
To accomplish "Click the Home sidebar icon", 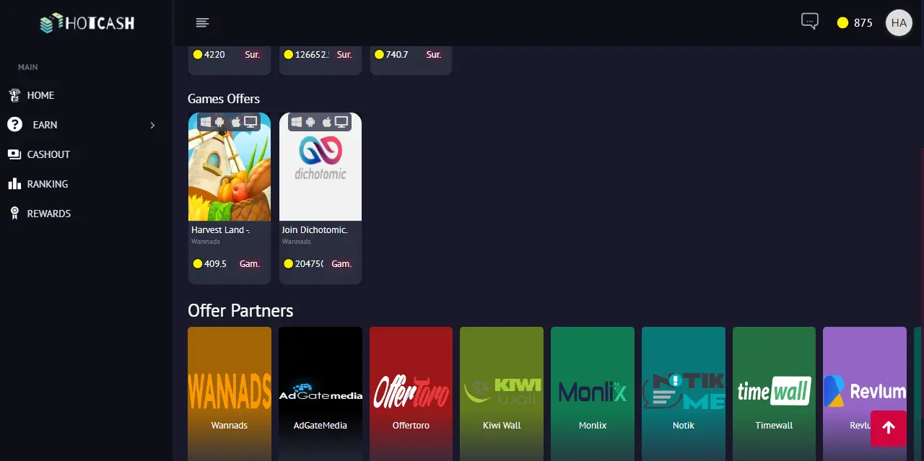I will (x=14, y=95).
